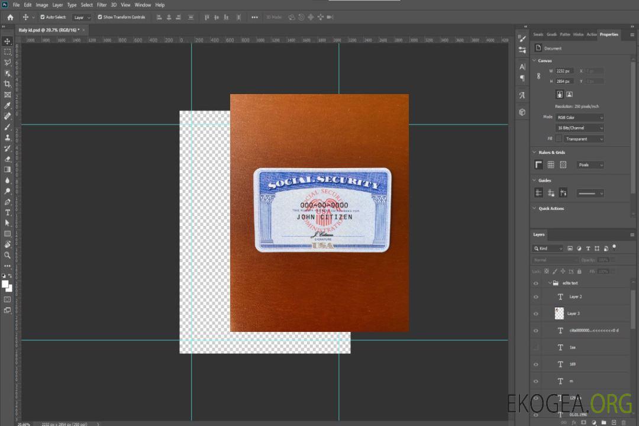Select the Move tool in the toolbox
This screenshot has width=639, height=426.
click(x=7, y=41)
